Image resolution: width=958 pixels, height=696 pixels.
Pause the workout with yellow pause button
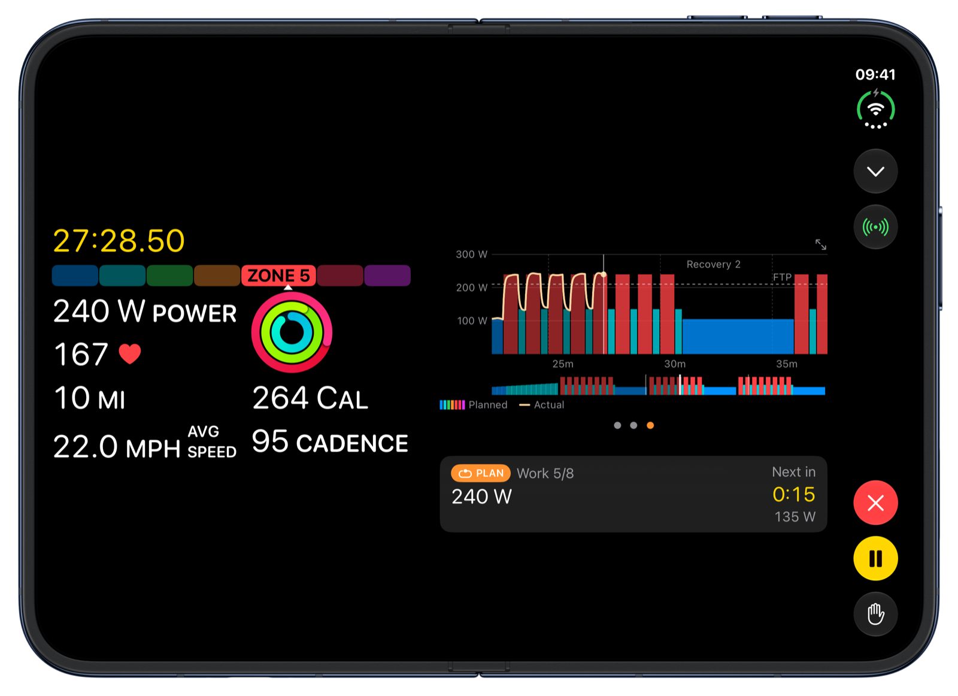[x=875, y=558]
